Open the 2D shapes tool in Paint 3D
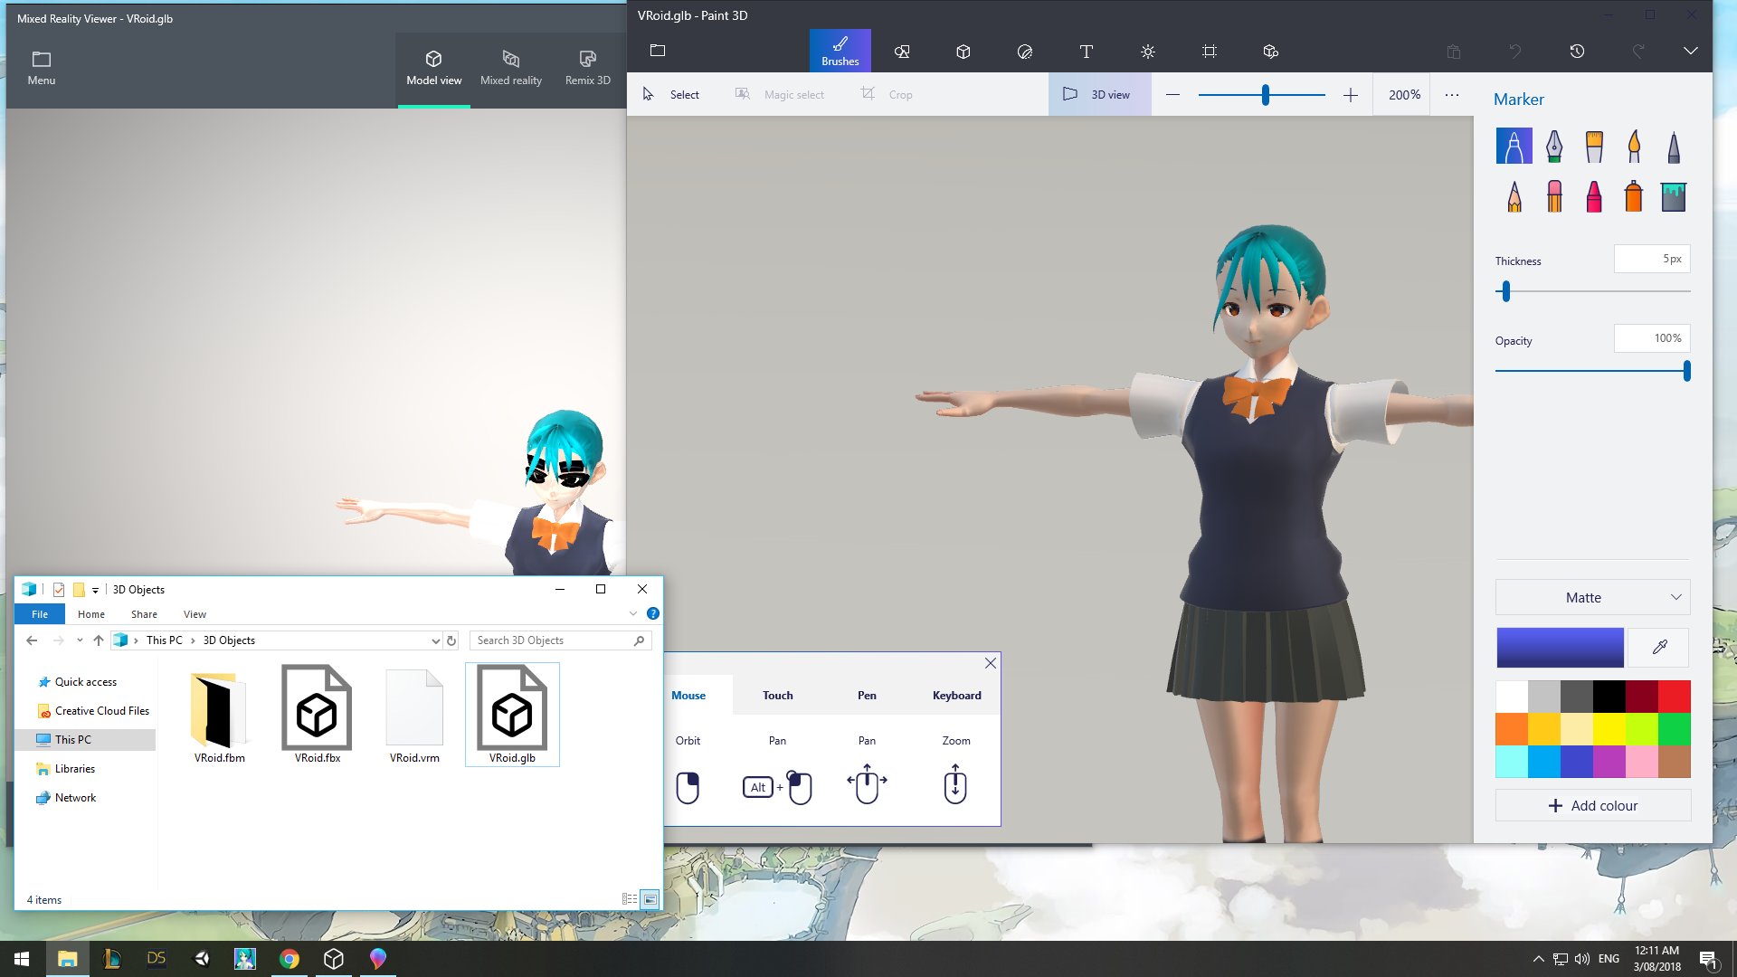The height and width of the screenshot is (977, 1737). point(902,52)
